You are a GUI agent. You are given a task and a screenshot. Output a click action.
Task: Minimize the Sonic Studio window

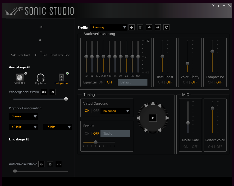224,5
